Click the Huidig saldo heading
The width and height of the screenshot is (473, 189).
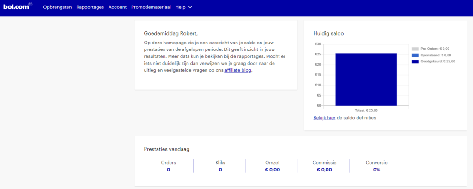coord(328,33)
